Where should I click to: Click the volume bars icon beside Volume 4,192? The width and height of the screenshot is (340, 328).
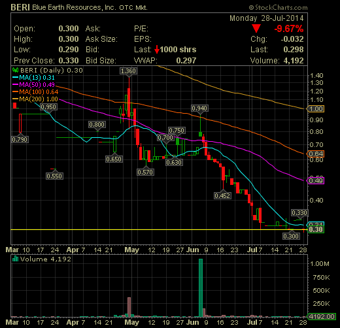[15, 259]
